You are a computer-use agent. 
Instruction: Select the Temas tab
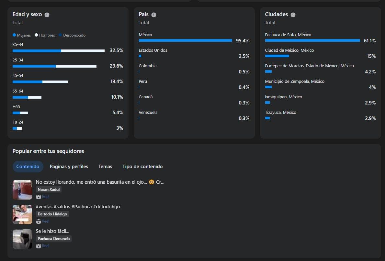point(105,167)
